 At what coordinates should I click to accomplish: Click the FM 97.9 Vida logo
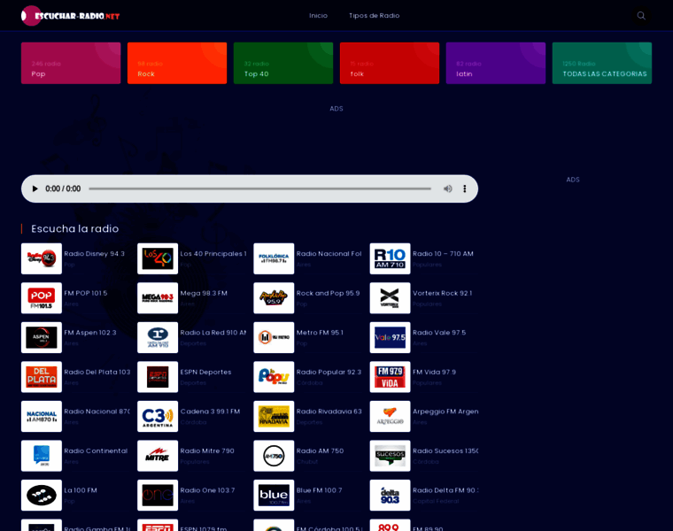[x=391, y=377]
